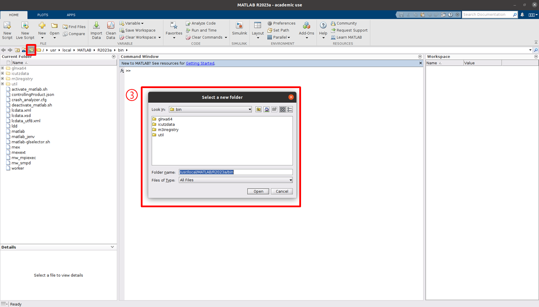Click the Up One Level folder icon
This screenshot has height=307, width=539.
point(17,50)
